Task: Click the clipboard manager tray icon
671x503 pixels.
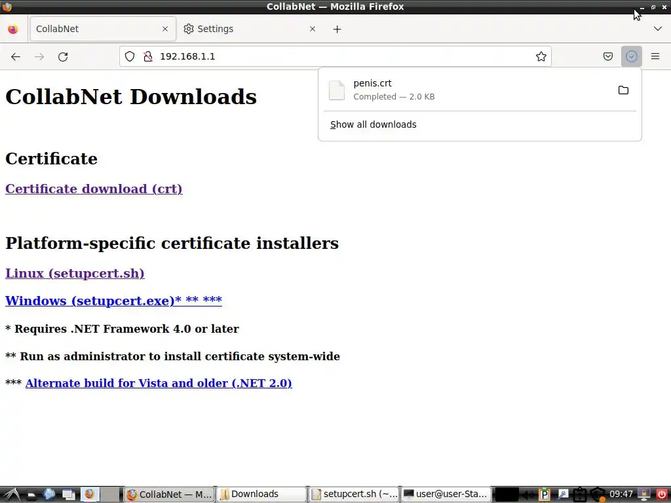Action: click(x=579, y=495)
